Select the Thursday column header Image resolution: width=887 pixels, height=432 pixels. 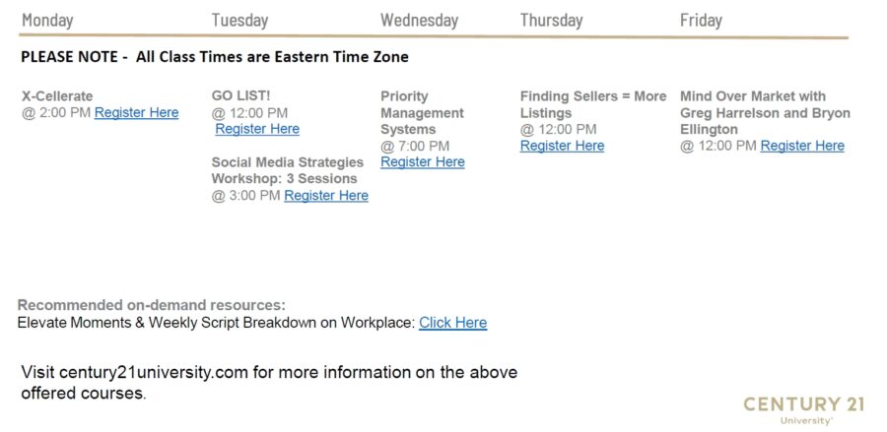coord(552,21)
